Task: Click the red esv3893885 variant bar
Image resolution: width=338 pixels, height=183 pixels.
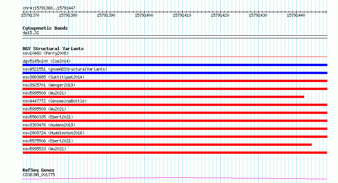Action: [175, 81]
